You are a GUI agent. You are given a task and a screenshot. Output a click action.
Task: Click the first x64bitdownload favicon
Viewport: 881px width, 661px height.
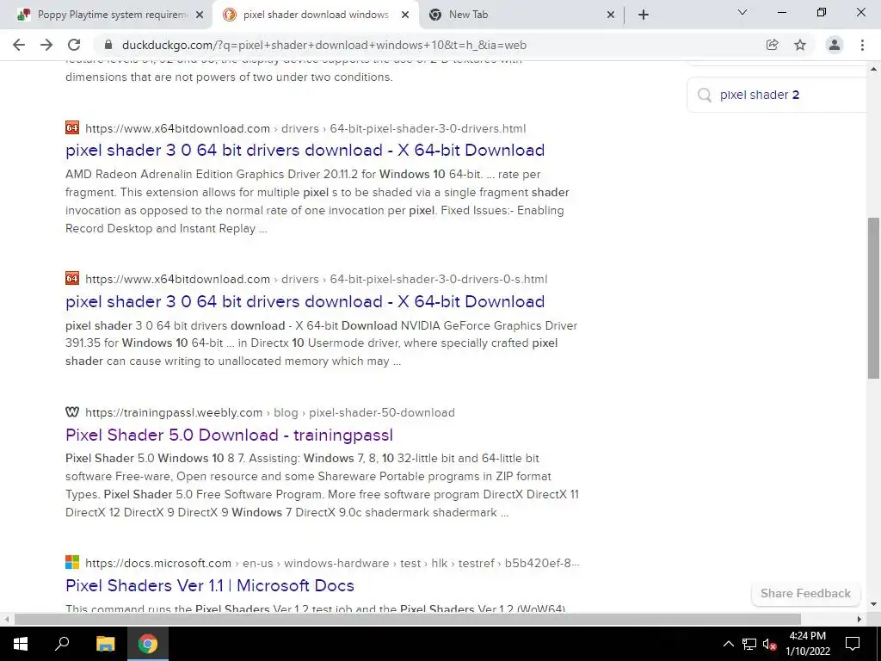pos(72,127)
